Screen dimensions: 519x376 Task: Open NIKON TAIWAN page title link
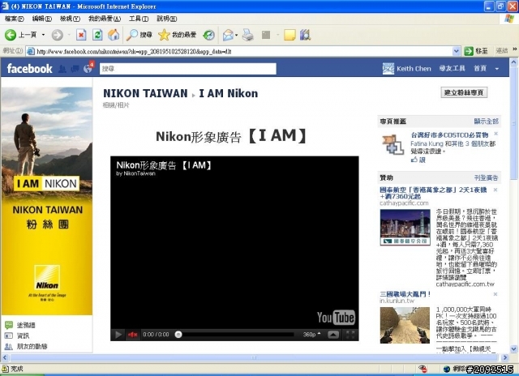pos(145,93)
